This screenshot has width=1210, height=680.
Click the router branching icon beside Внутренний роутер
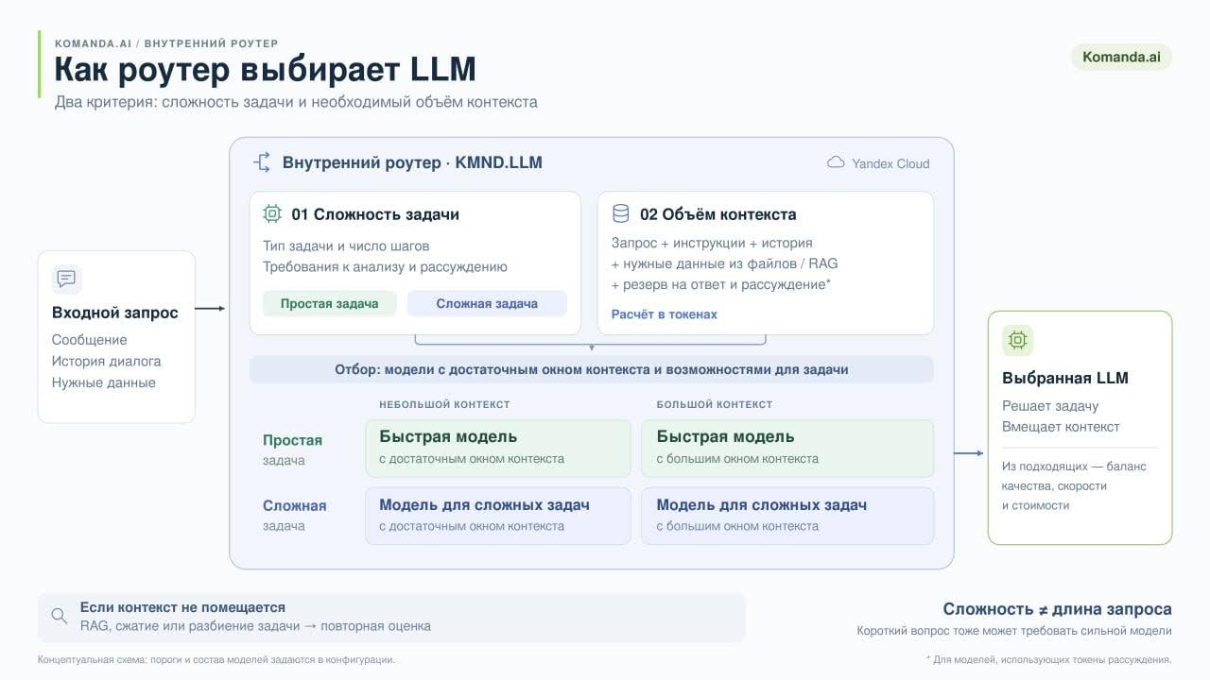(262, 162)
